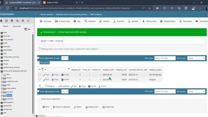Screen dimensions: 208x117
Task: Open browser profile avatar
Action: 193,8
